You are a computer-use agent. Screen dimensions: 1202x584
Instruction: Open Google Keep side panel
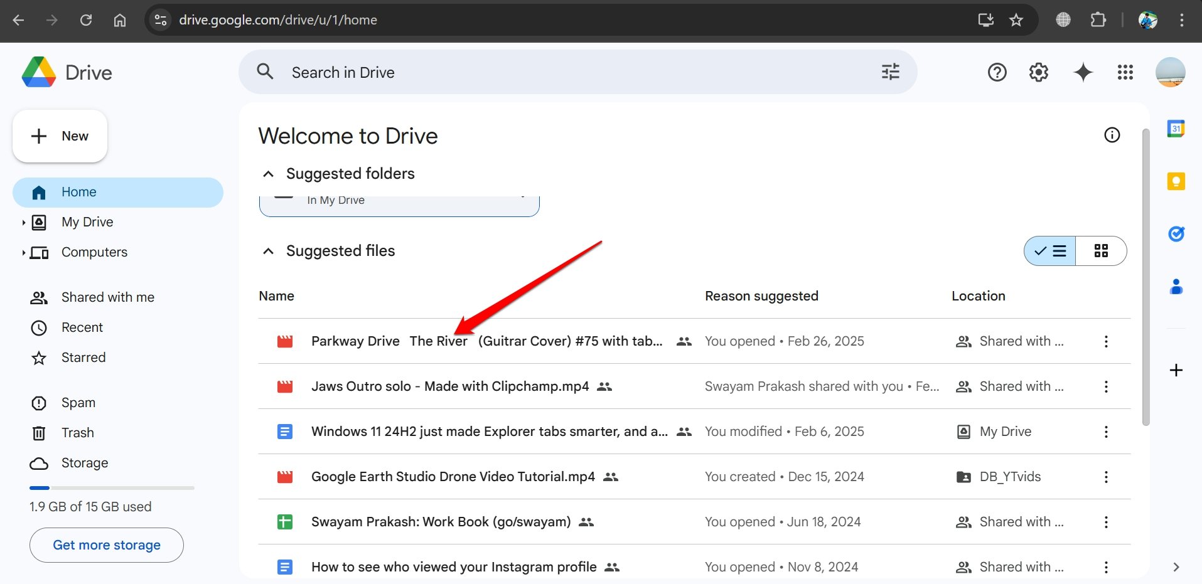pyautogui.click(x=1176, y=181)
